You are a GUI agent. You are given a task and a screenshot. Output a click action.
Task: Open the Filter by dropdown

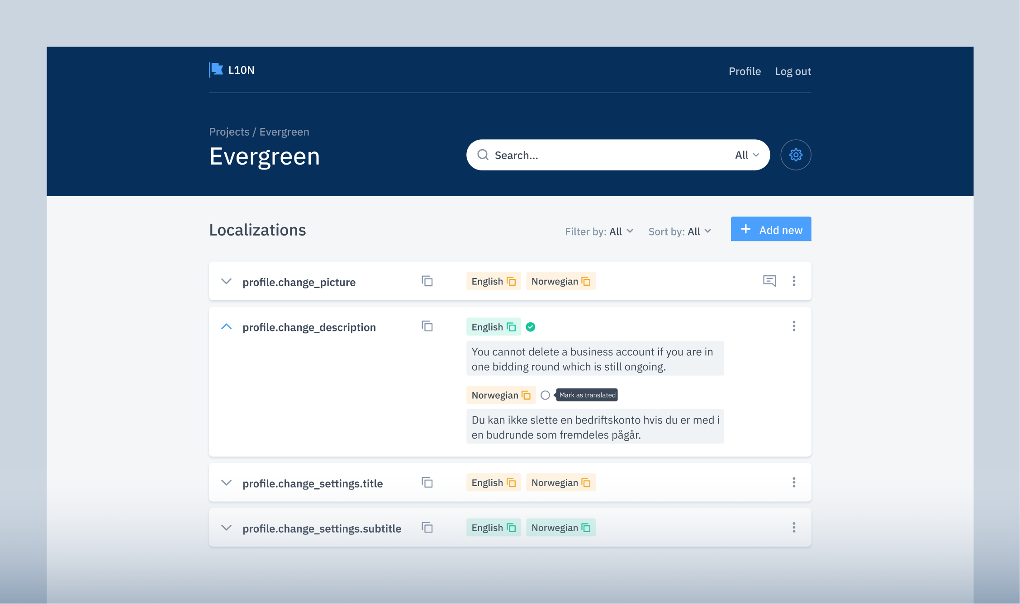599,231
